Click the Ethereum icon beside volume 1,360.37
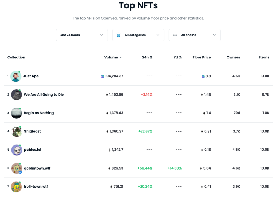This screenshot has width=280, height=199. coord(107,132)
